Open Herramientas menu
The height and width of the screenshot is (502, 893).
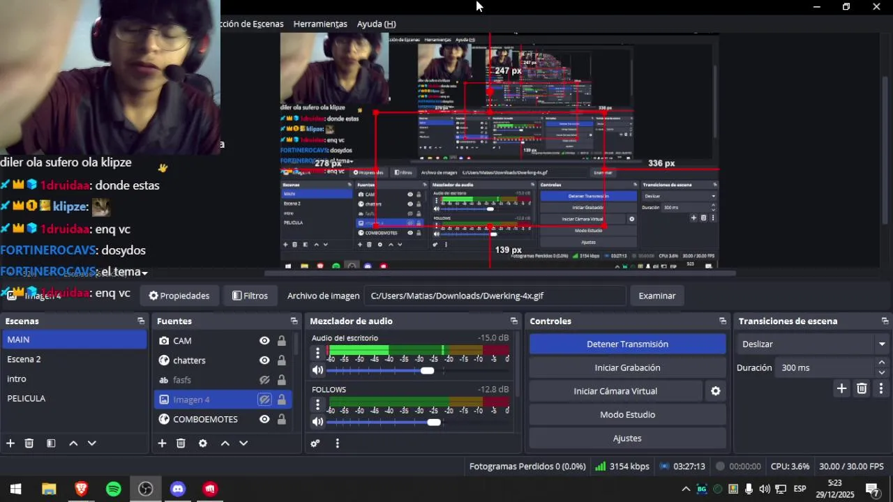(320, 24)
